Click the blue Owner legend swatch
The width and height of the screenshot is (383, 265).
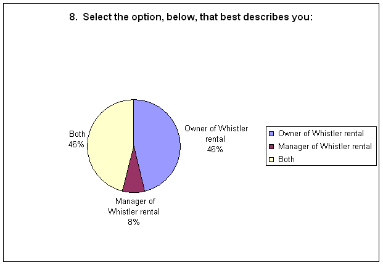[271, 134]
